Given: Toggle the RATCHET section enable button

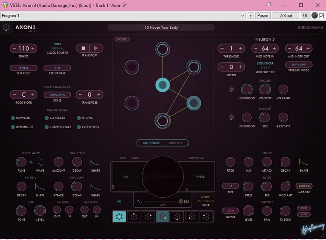Looking at the screenshot, I should (231, 117).
